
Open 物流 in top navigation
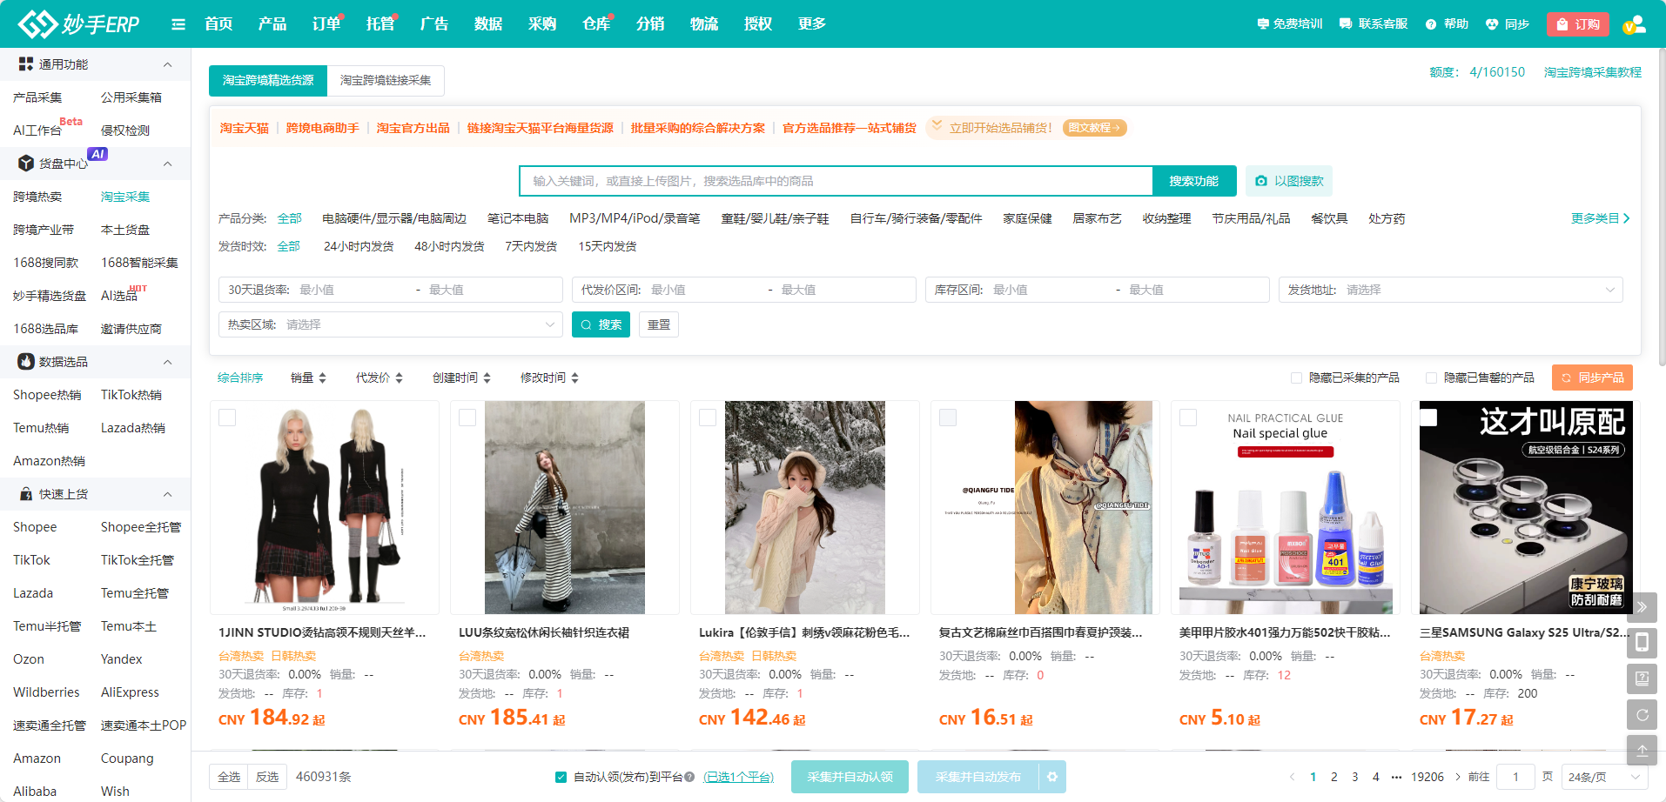pos(704,24)
